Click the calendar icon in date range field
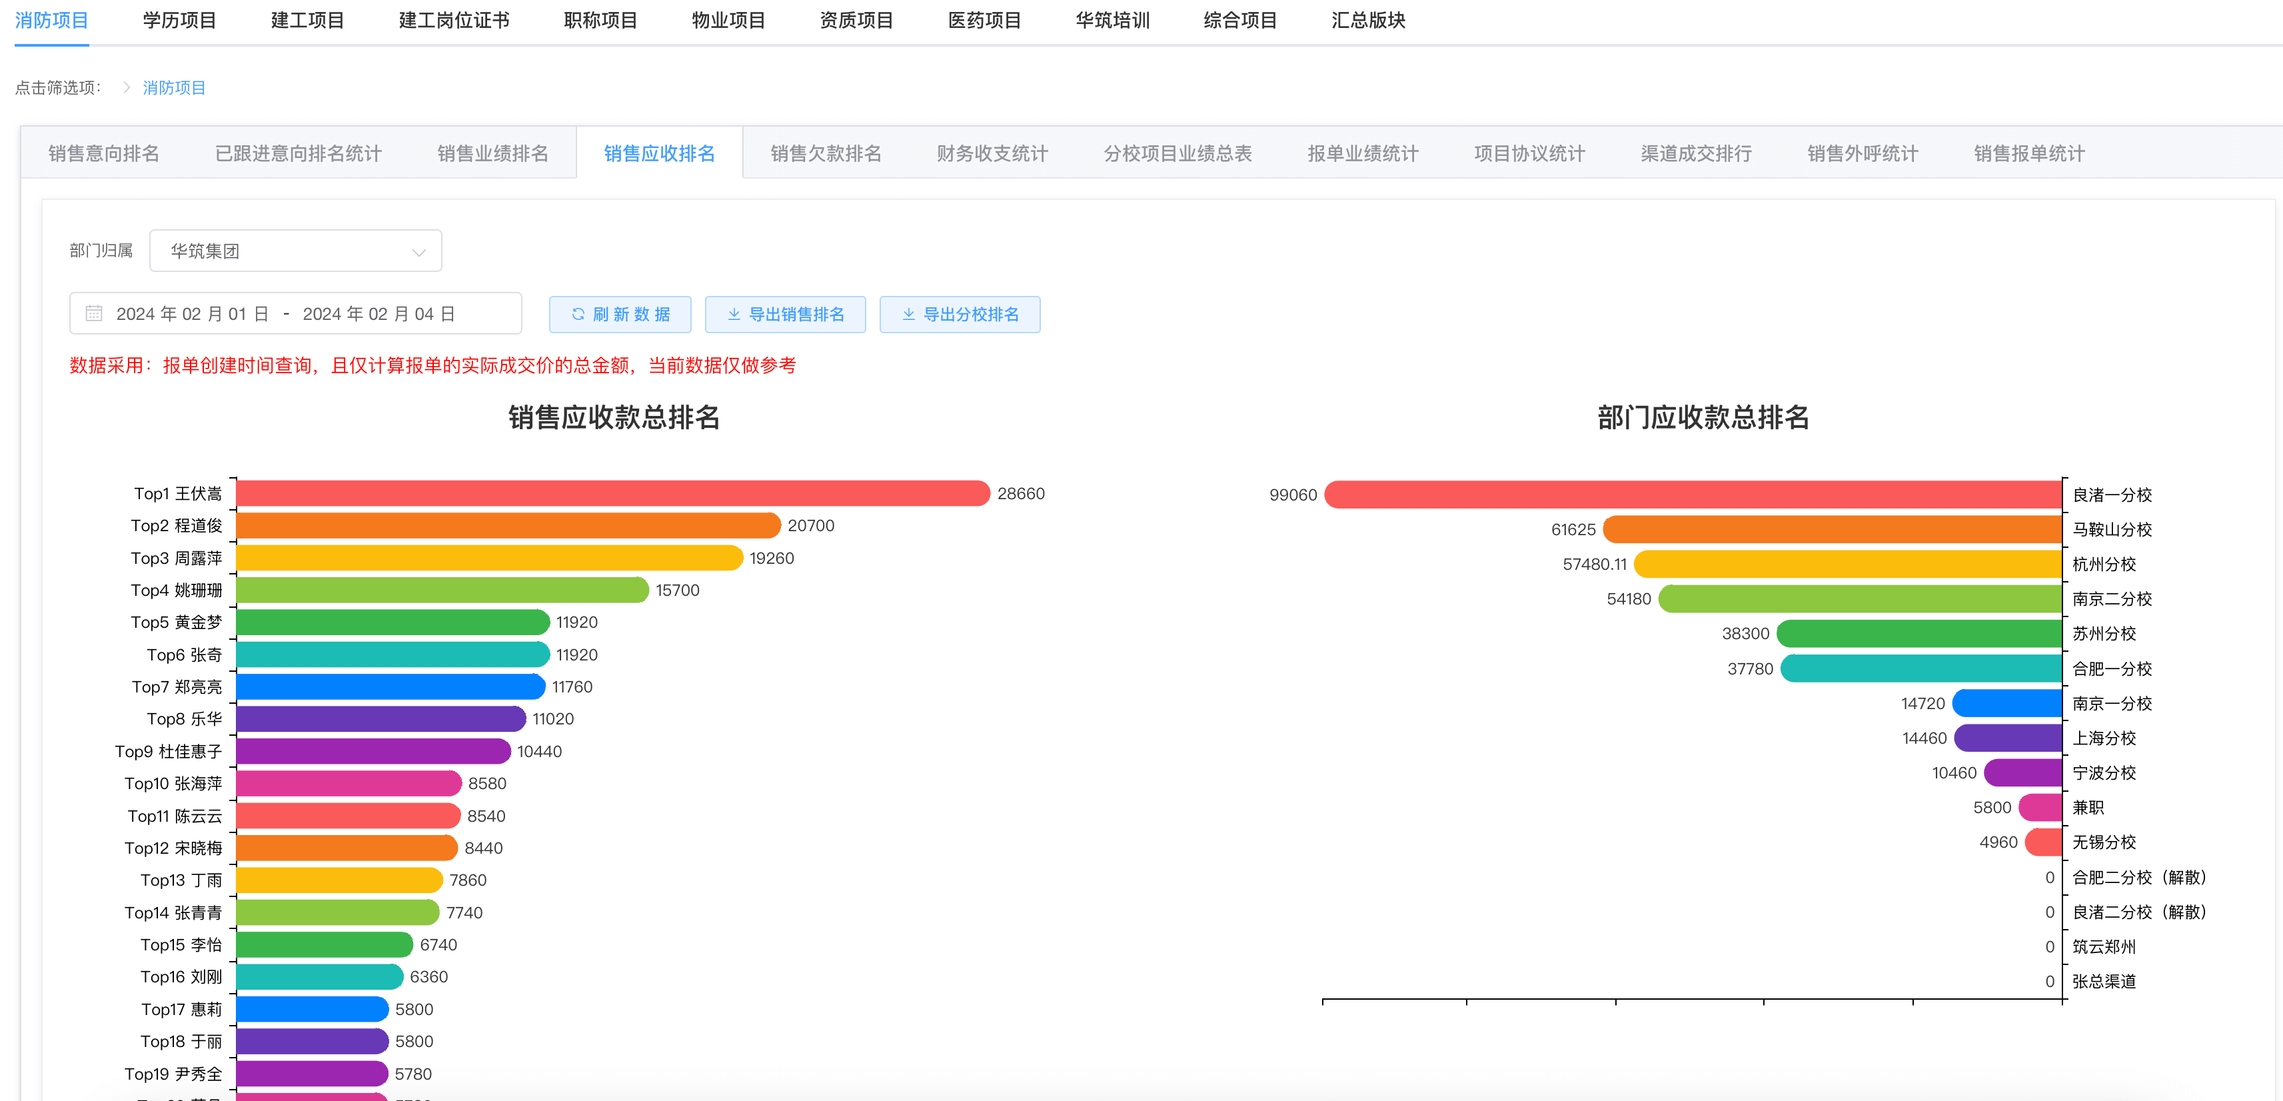This screenshot has width=2283, height=1101. (94, 314)
